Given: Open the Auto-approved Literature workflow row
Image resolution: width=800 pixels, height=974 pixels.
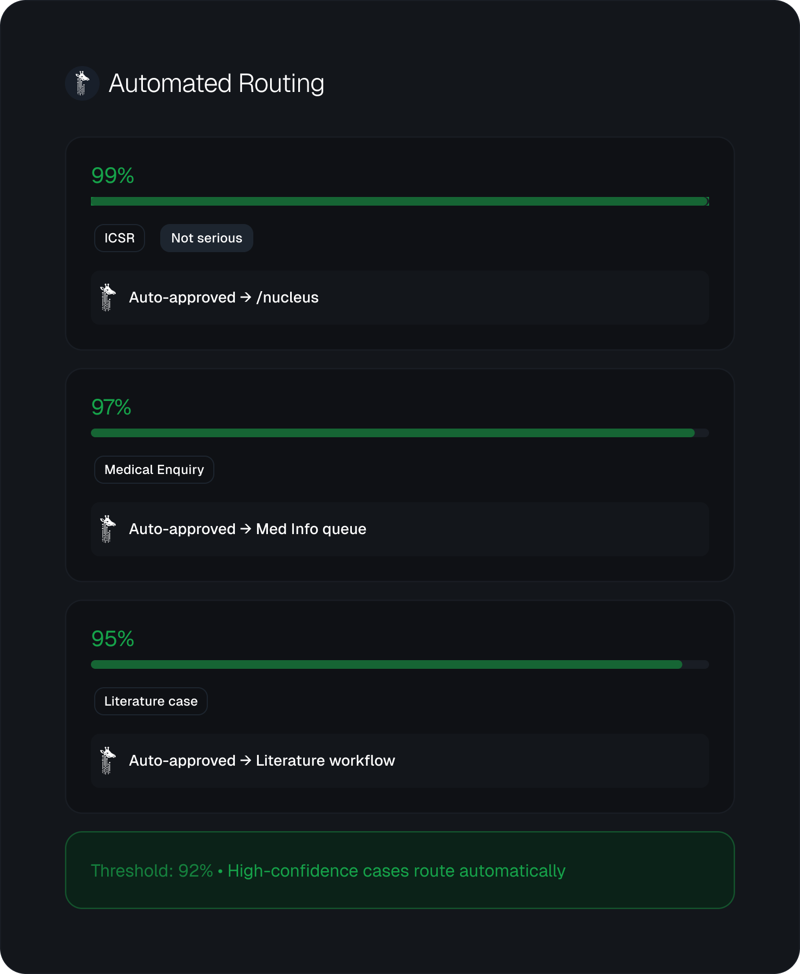Looking at the screenshot, I should 400,761.
